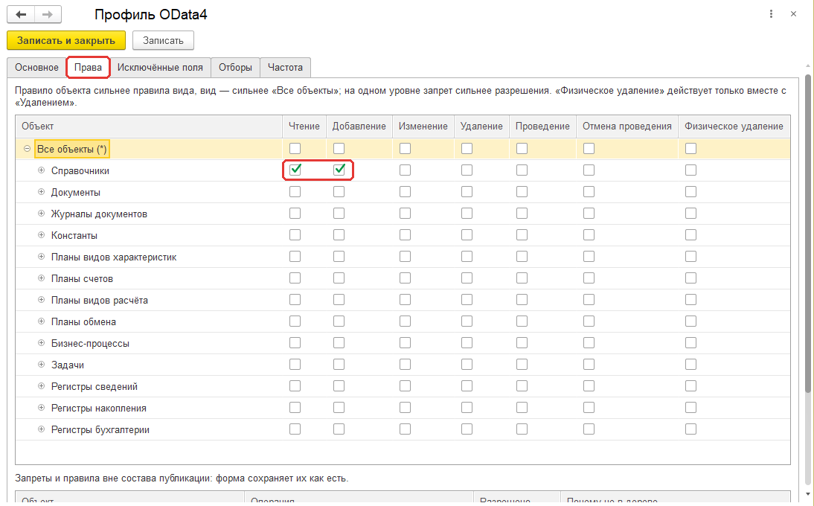Click the Записать и закрыть button
This screenshot has height=506, width=814.
(x=66, y=40)
